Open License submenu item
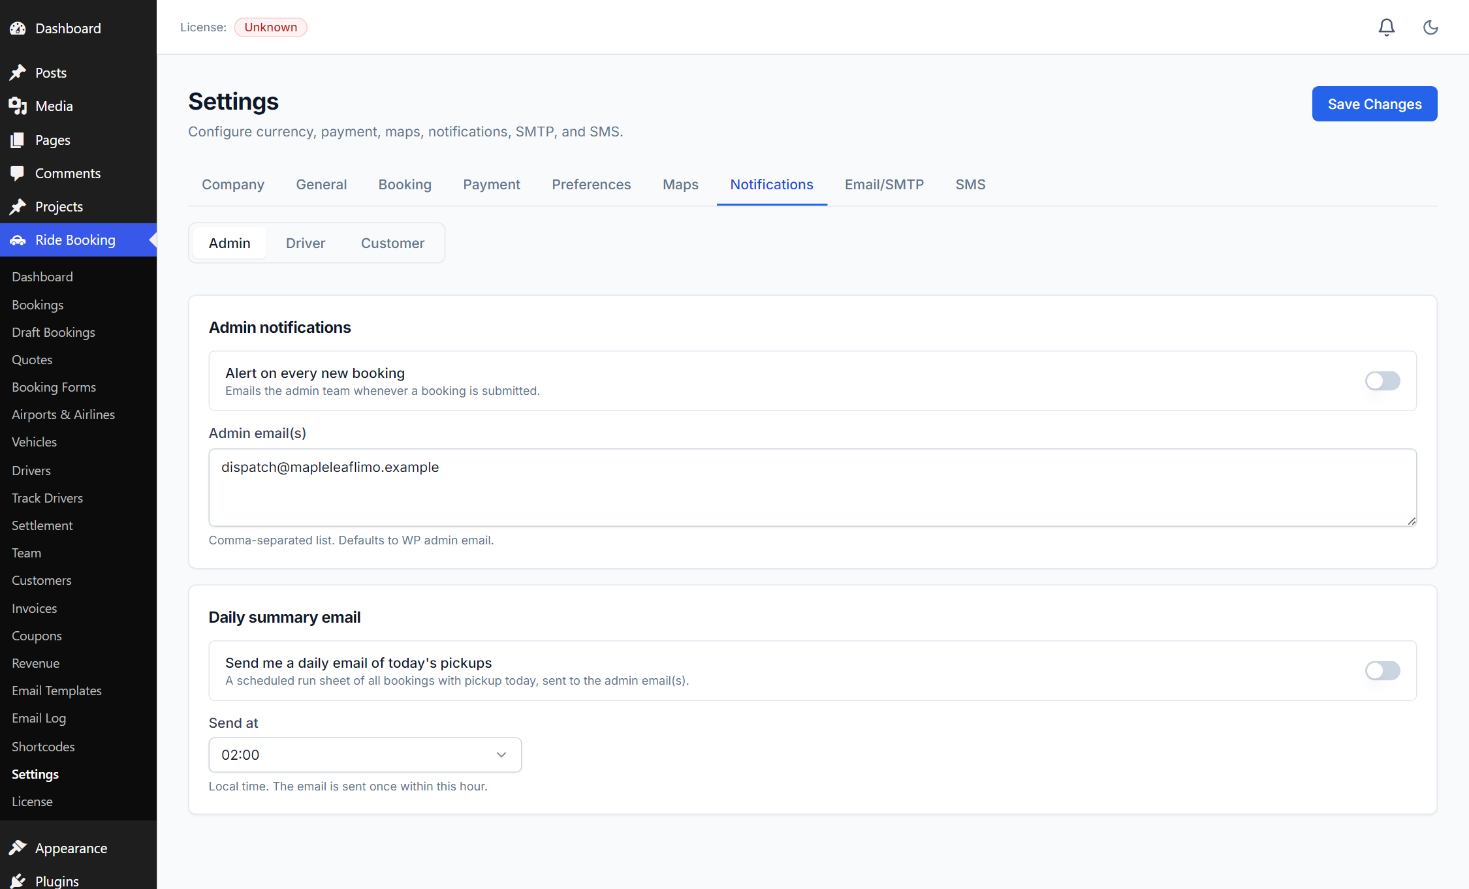 point(32,802)
